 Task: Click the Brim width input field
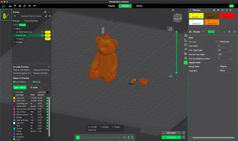[x=225, y=46]
